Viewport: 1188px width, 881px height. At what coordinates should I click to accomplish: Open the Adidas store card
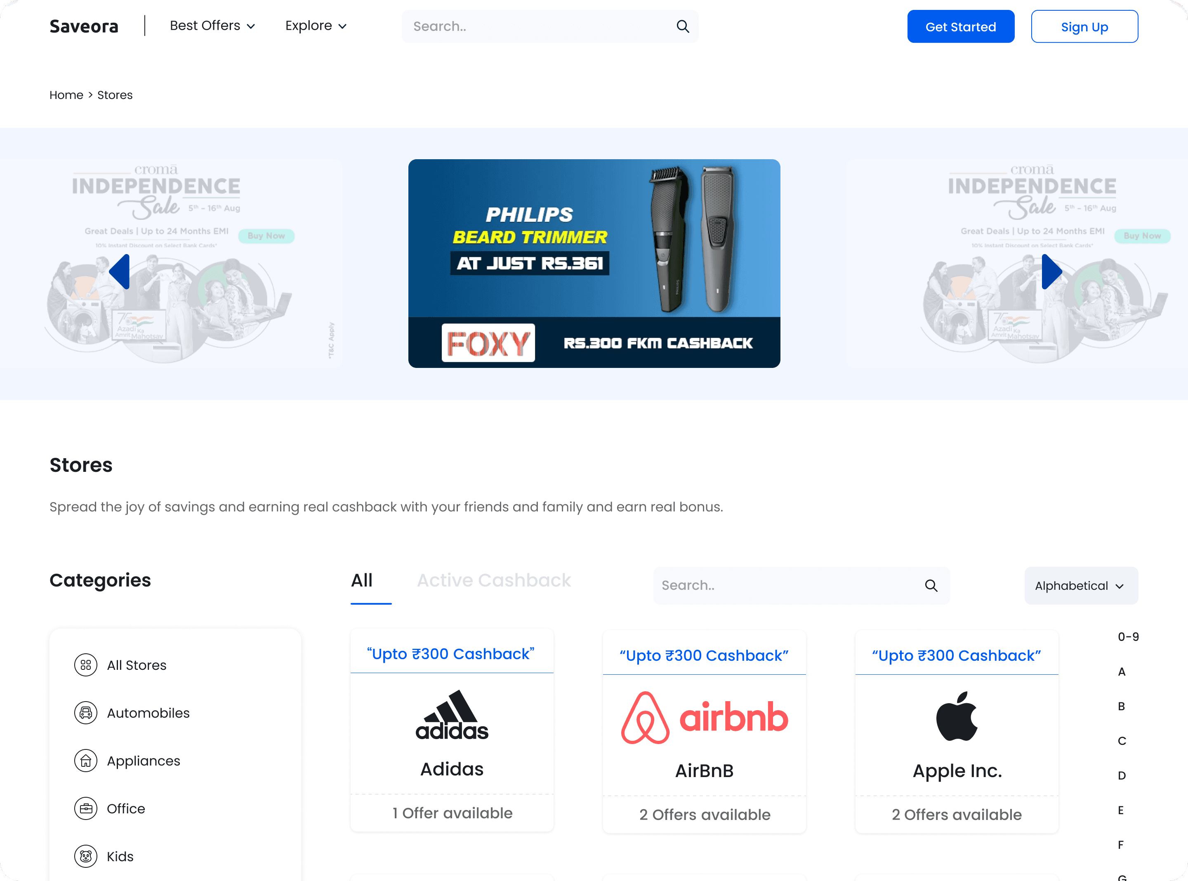[452, 730]
